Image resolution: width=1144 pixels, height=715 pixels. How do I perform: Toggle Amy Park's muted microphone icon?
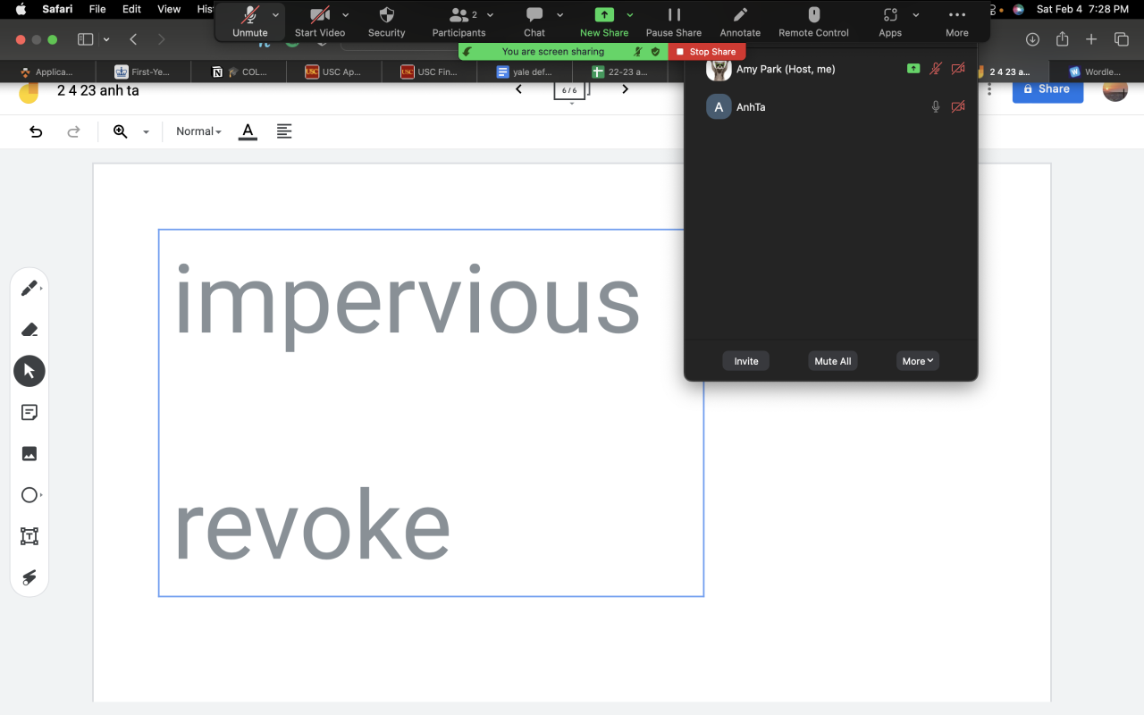coord(936,69)
